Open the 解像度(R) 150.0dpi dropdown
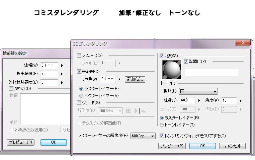 tap(110, 111)
